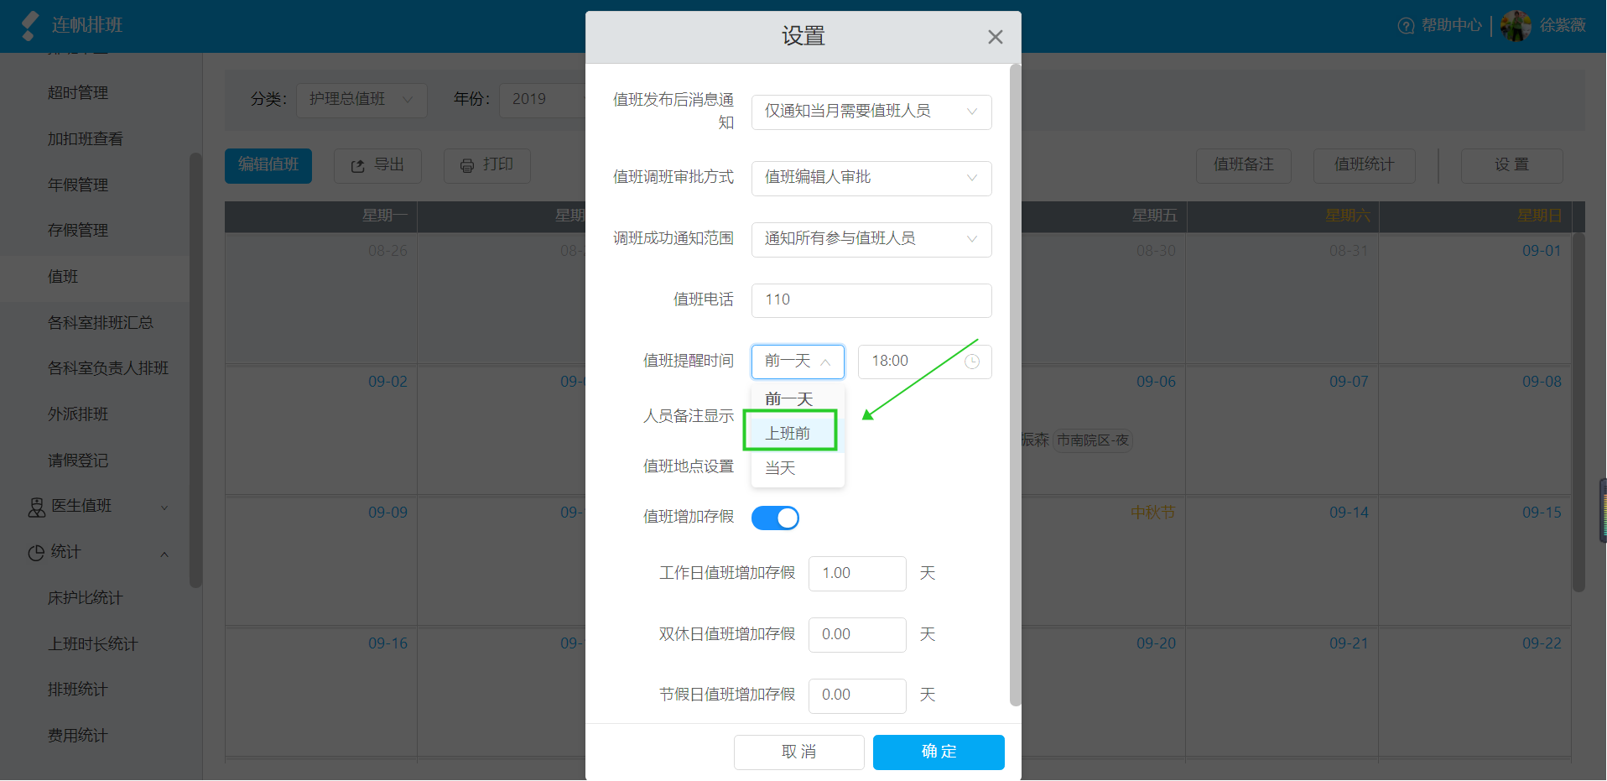The image size is (1607, 781).
Task: Click the 设置 button in toolbar
Action: pyautogui.click(x=1512, y=166)
